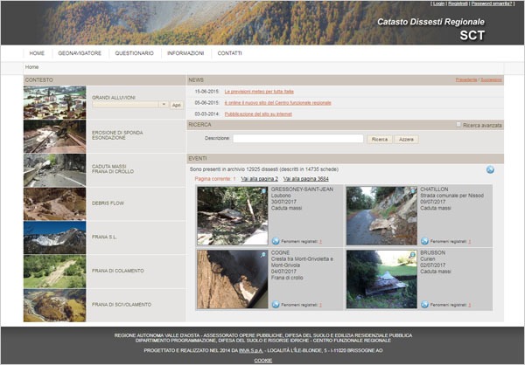
Task: Open the Debris Flow context thumbnail
Action: pyautogui.click(x=54, y=203)
